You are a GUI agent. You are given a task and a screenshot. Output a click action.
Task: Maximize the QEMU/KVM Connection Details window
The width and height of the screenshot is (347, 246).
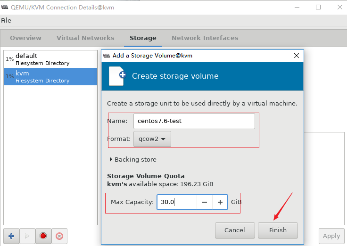(x=318, y=7)
